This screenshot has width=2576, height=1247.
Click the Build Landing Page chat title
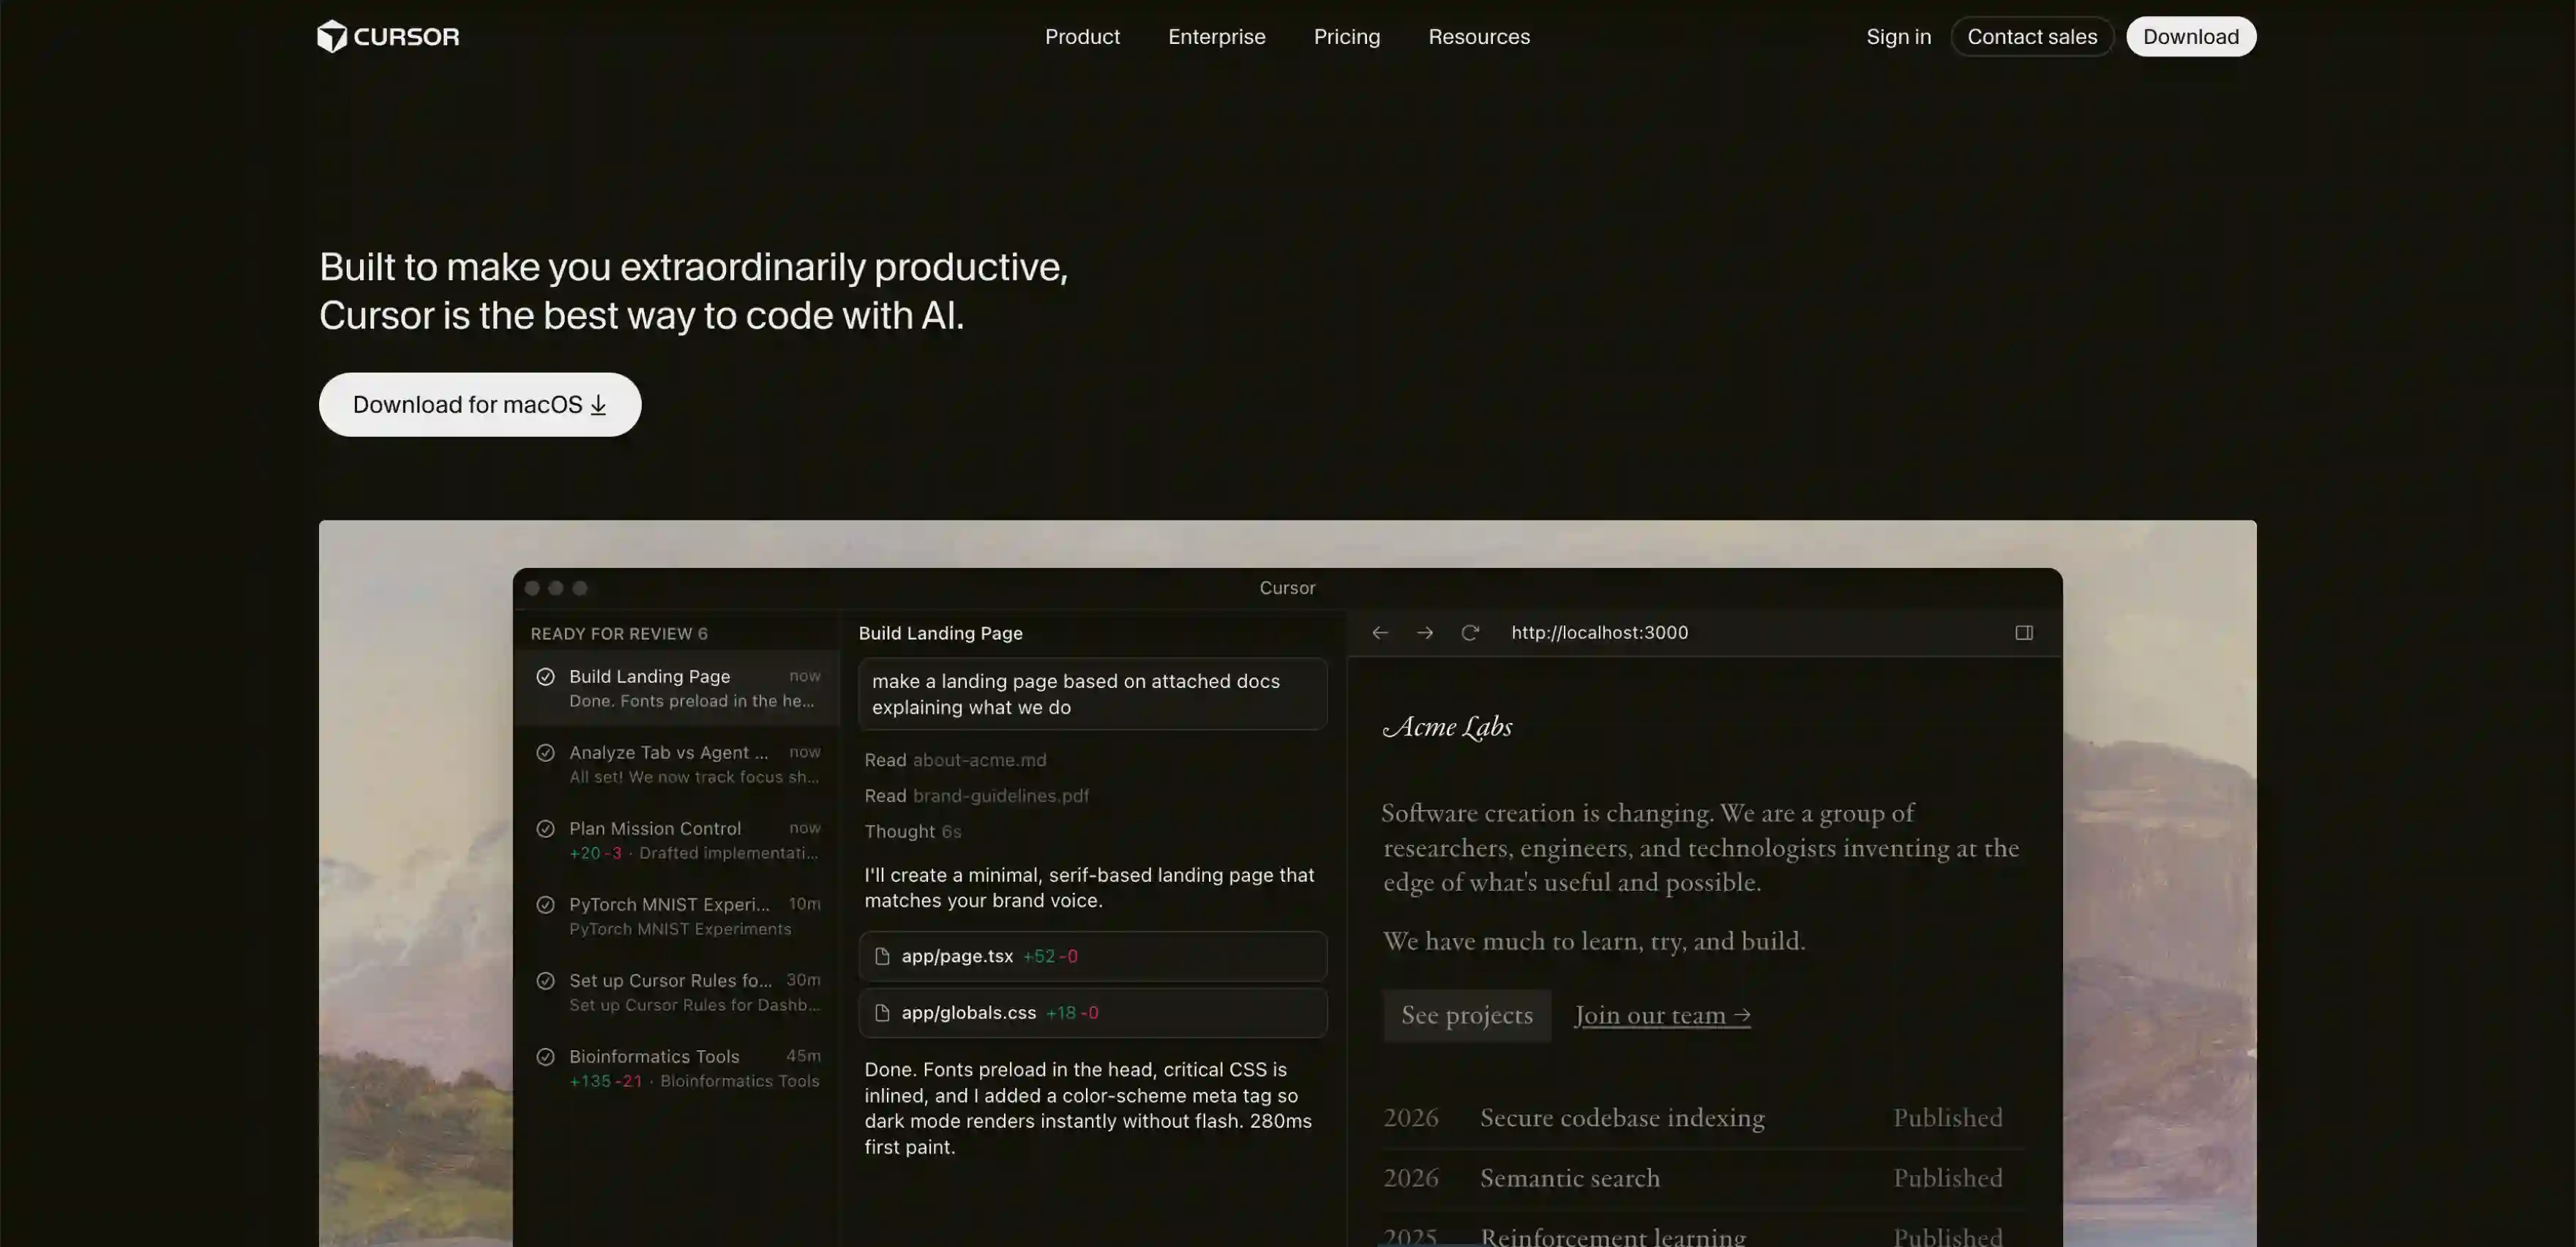tap(940, 634)
